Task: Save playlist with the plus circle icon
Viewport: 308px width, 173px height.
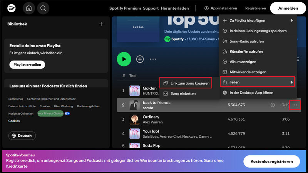Action: click(x=140, y=59)
